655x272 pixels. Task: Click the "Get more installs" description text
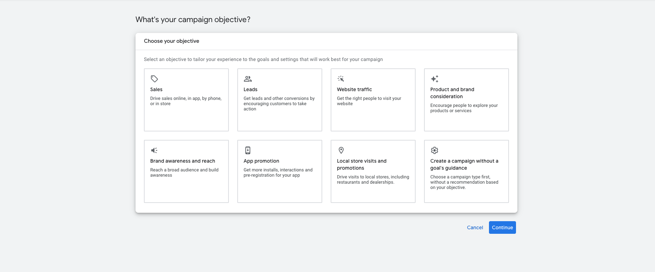click(278, 172)
